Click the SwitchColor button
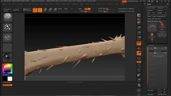This screenshot has width=171, height=96. pos(7,82)
